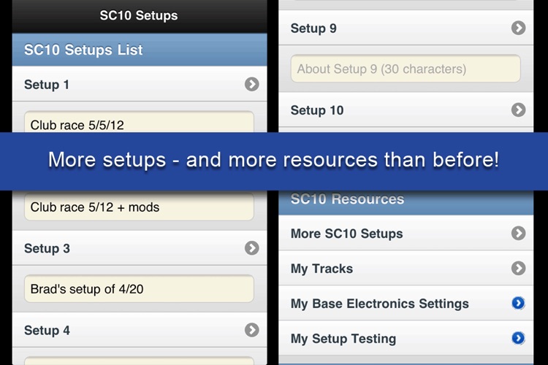Edit the 'Club race 5/5/12' description field
This screenshot has width=548, height=365.
139,124
